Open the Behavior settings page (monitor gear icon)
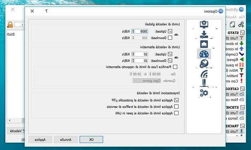The image size is (251, 150). (204, 24)
